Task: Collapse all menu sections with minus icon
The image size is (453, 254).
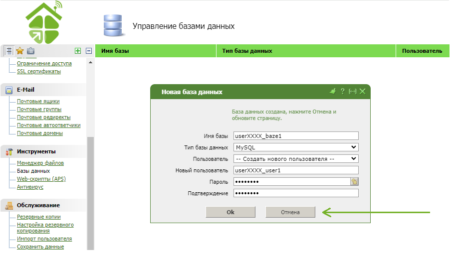Action: 89,51
